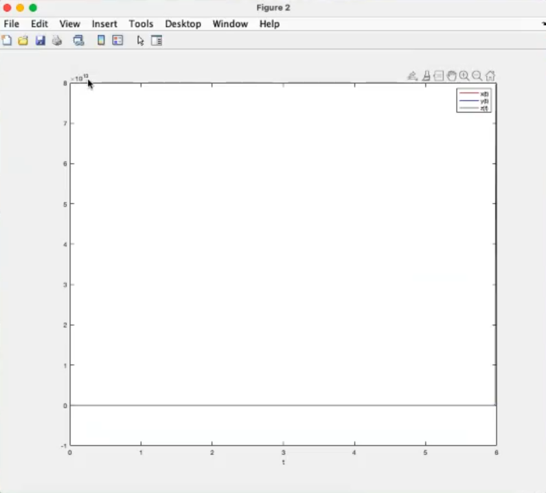Click the Link Plot toolbar icon
The height and width of the screenshot is (493, 546).
pos(79,40)
